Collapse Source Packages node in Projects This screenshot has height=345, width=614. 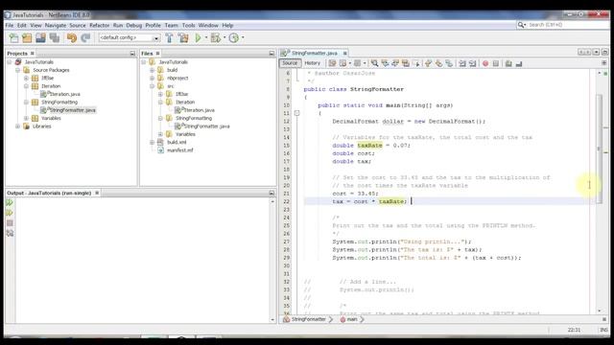pos(17,70)
